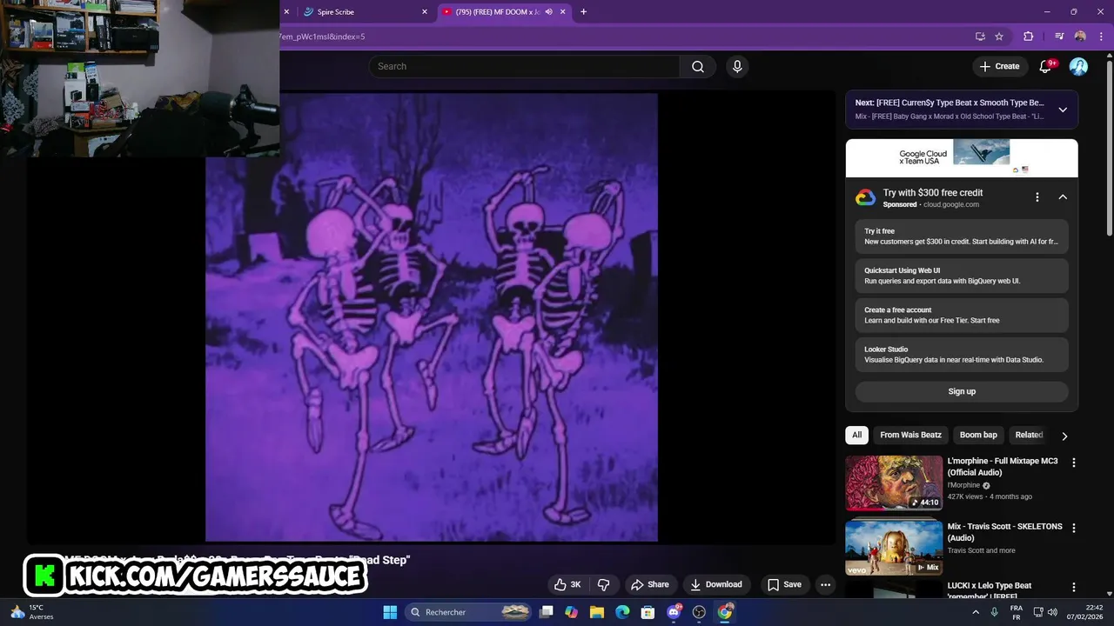Open options for Travis Scott mix
The width and height of the screenshot is (1114, 626).
pos(1073,528)
